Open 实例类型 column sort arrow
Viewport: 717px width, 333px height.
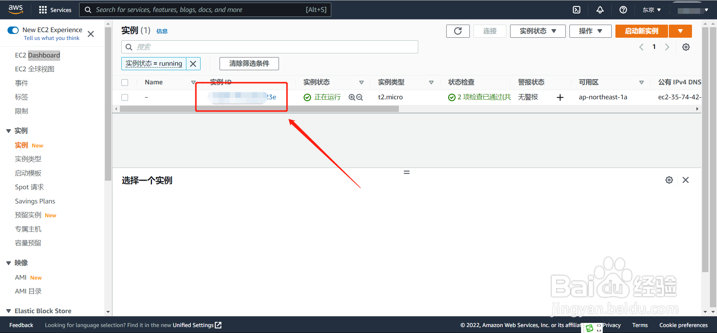point(431,83)
